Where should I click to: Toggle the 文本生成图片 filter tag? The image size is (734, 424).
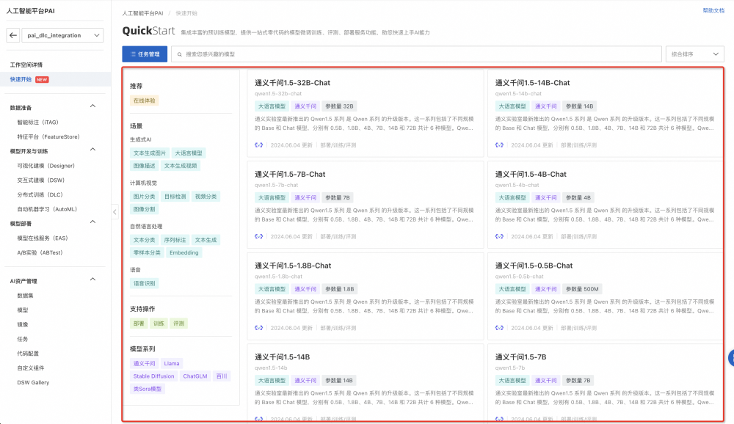click(x=149, y=153)
